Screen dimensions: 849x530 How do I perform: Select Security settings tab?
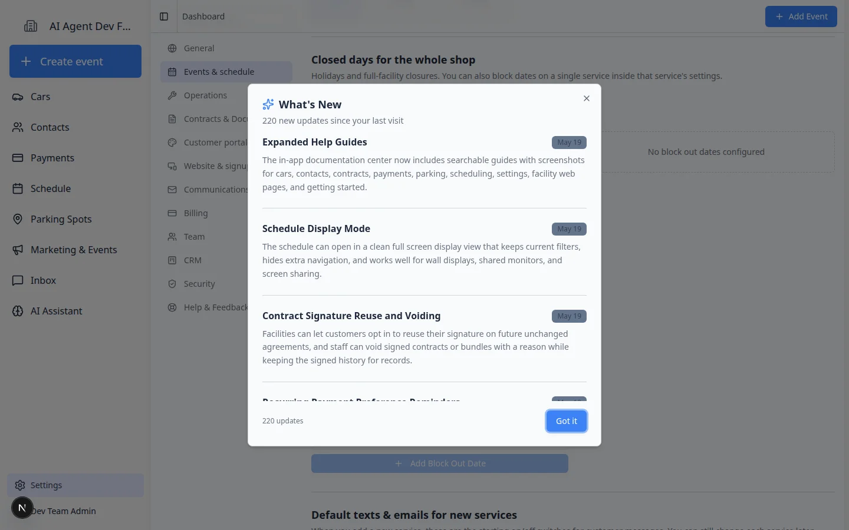pyautogui.click(x=204, y=284)
